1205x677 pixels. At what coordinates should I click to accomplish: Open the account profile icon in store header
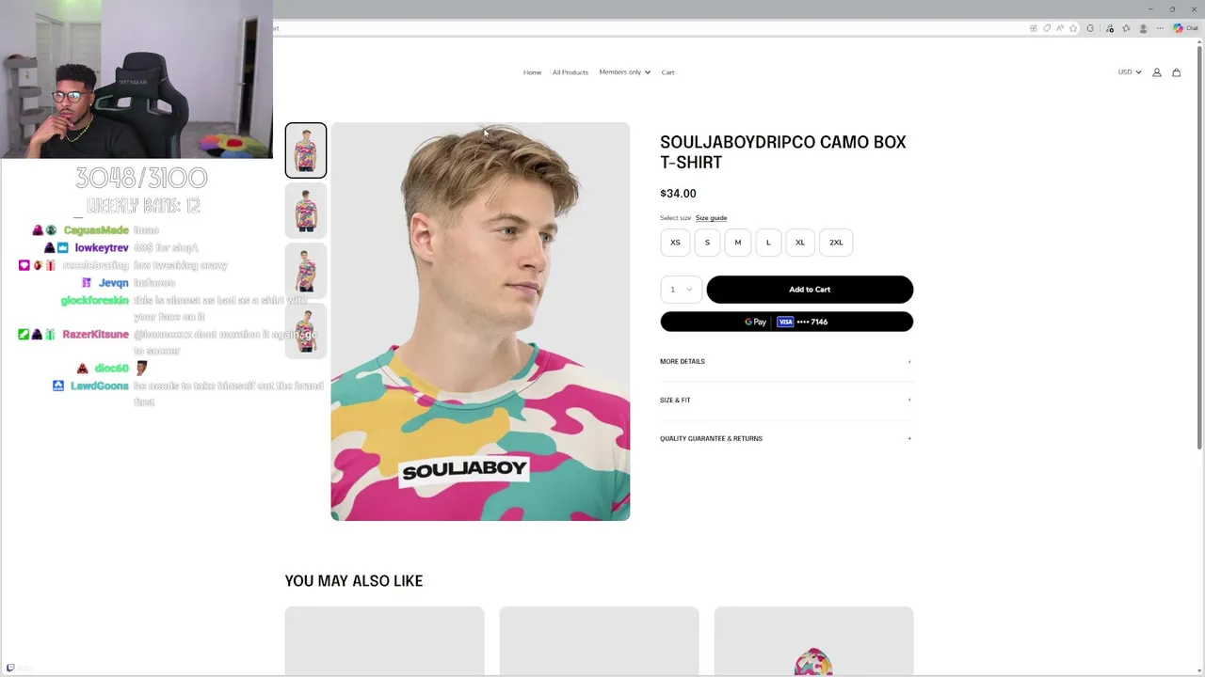tap(1157, 72)
